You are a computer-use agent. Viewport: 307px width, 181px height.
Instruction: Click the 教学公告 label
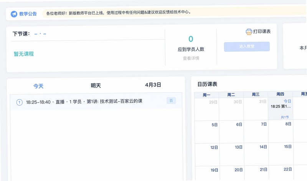28,14
